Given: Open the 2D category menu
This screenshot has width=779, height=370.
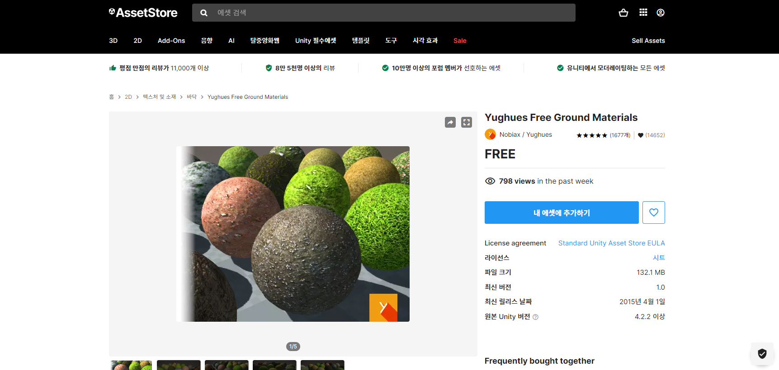Looking at the screenshot, I should tap(138, 41).
